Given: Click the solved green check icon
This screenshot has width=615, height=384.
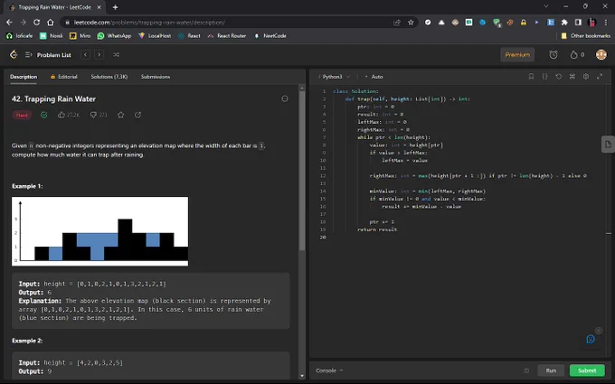Looking at the screenshot, I should click(x=44, y=115).
